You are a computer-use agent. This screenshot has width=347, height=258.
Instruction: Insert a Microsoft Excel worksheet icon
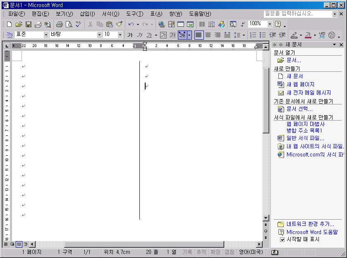point(190,24)
